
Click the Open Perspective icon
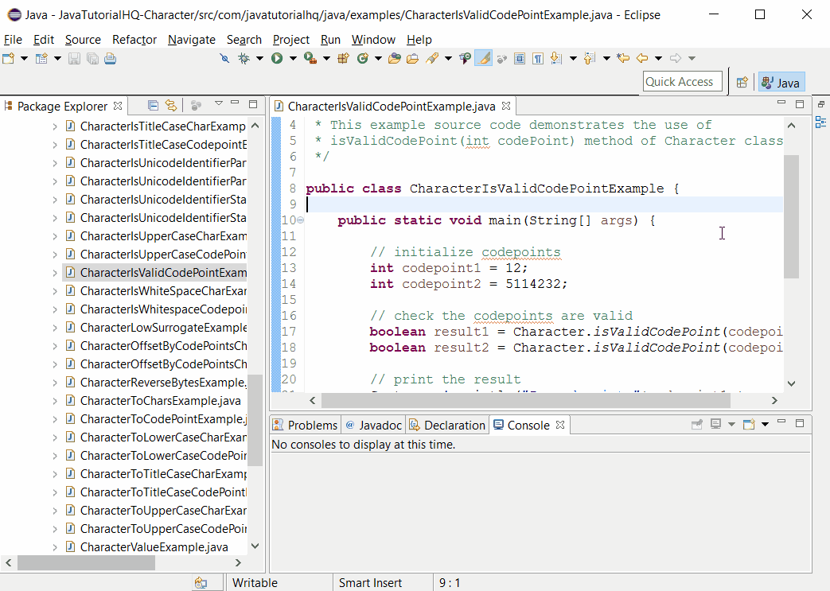pyautogui.click(x=742, y=83)
